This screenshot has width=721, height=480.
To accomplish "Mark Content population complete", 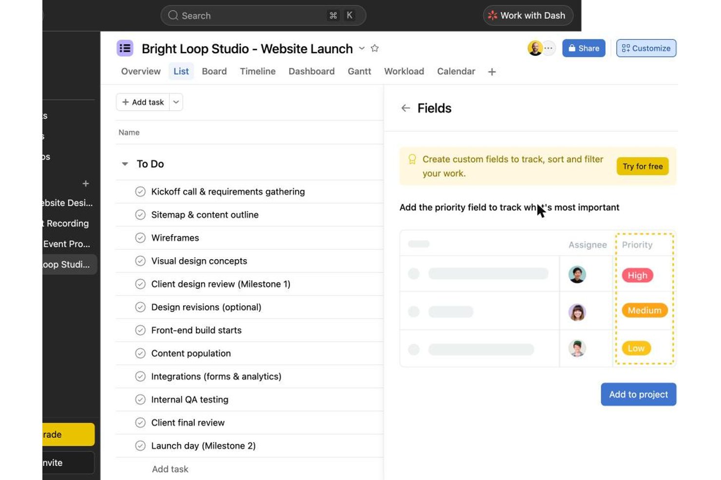I will point(140,353).
